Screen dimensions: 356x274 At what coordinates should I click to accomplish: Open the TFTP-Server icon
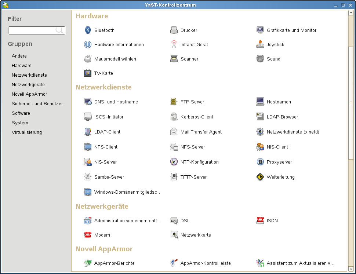point(174,177)
